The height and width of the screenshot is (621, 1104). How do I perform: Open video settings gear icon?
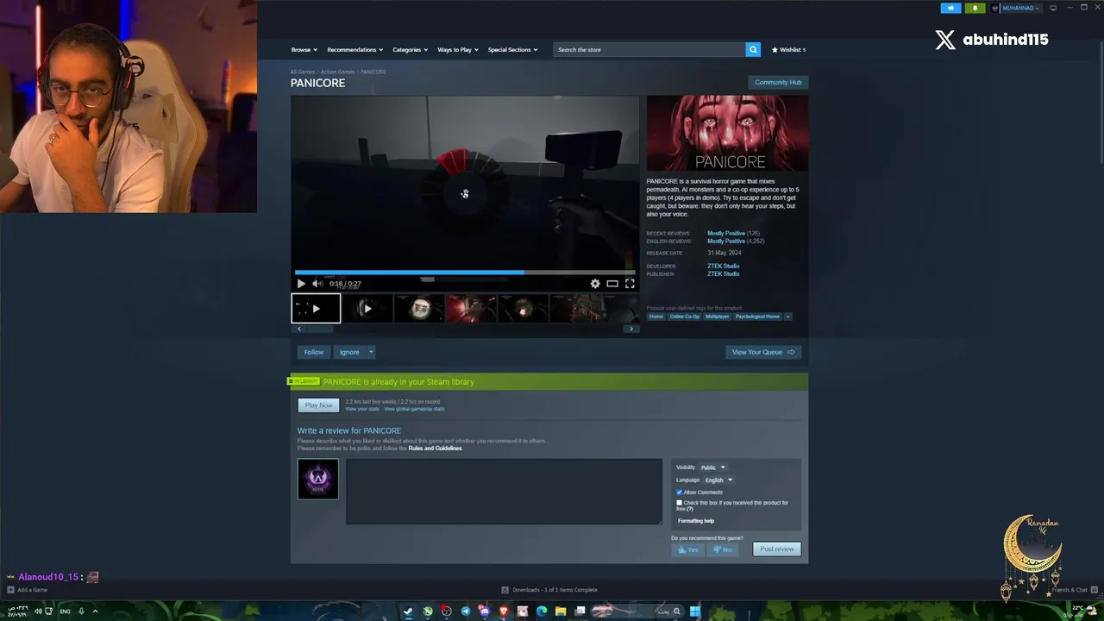pyautogui.click(x=595, y=283)
